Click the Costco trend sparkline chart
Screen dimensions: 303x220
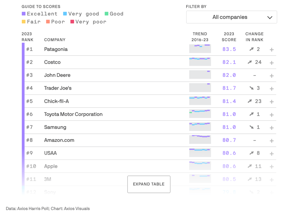200,62
